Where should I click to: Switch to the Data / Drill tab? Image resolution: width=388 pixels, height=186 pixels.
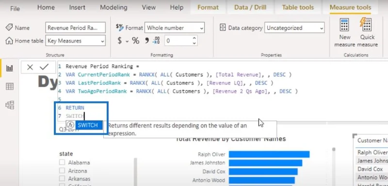coord(250,7)
